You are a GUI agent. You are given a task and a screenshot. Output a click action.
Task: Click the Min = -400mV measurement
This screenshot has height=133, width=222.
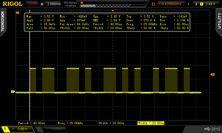point(73,16)
